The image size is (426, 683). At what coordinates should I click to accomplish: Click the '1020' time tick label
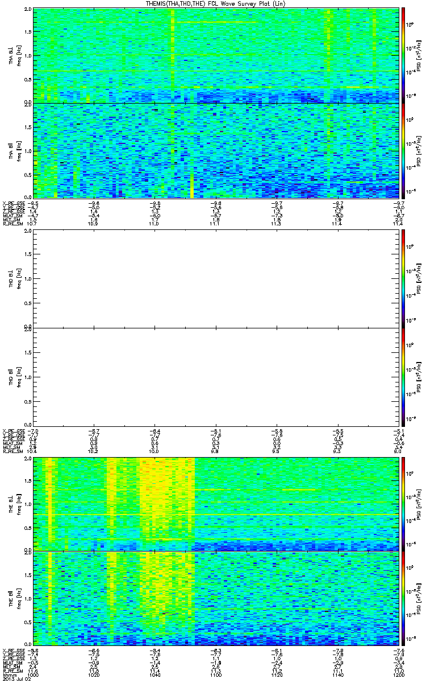click(94, 676)
